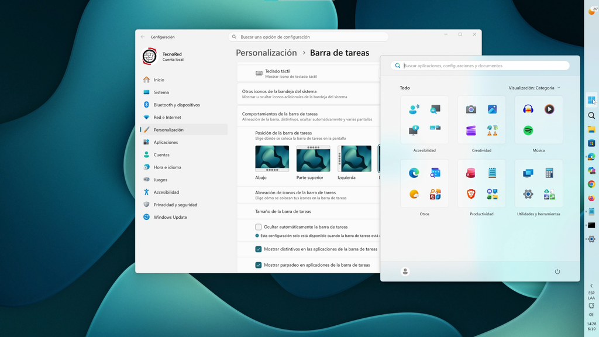Expand 'Otros iconos de la bandeja del sistema'
Viewport: 599px width, 337px height.
(x=308, y=94)
